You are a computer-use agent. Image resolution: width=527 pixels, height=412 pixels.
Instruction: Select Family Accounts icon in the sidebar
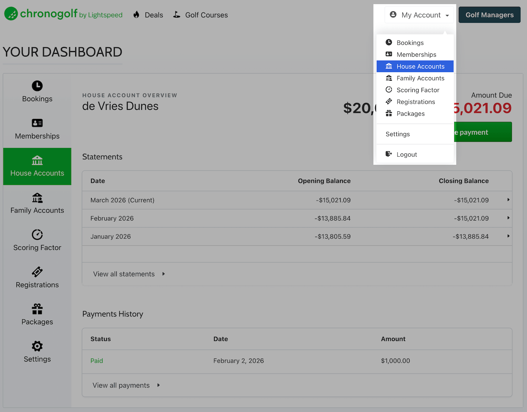coord(37,198)
